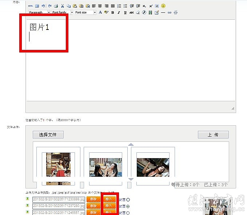Select cover radio for third uploaded file
The width and height of the screenshot is (247, 215).
coord(128,212)
